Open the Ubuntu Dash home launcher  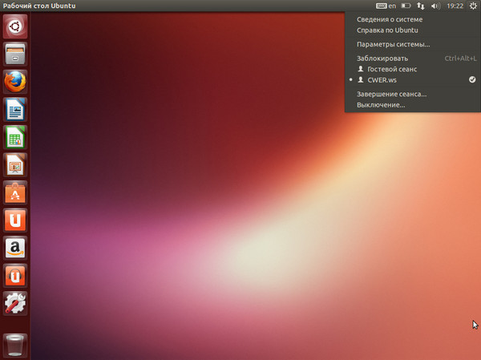(14, 27)
